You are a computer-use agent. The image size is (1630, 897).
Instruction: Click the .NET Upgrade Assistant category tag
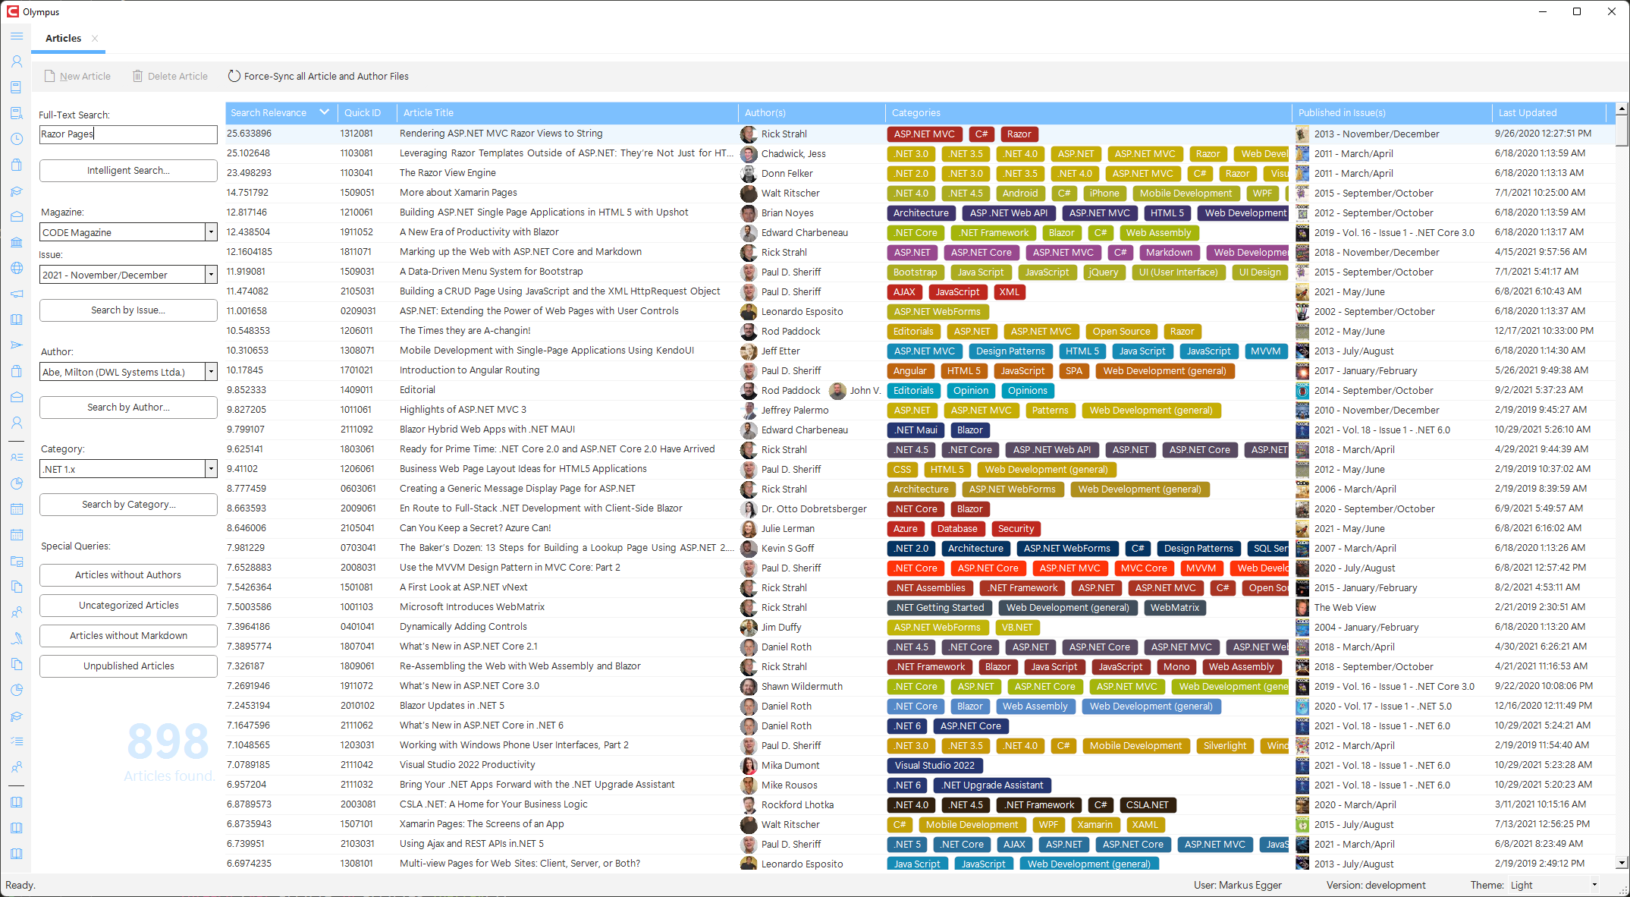992,785
